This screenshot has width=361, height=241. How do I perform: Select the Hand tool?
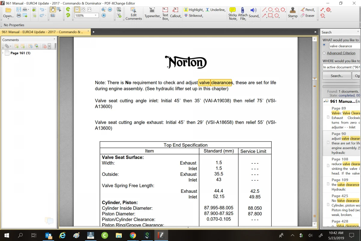click(x=53, y=10)
